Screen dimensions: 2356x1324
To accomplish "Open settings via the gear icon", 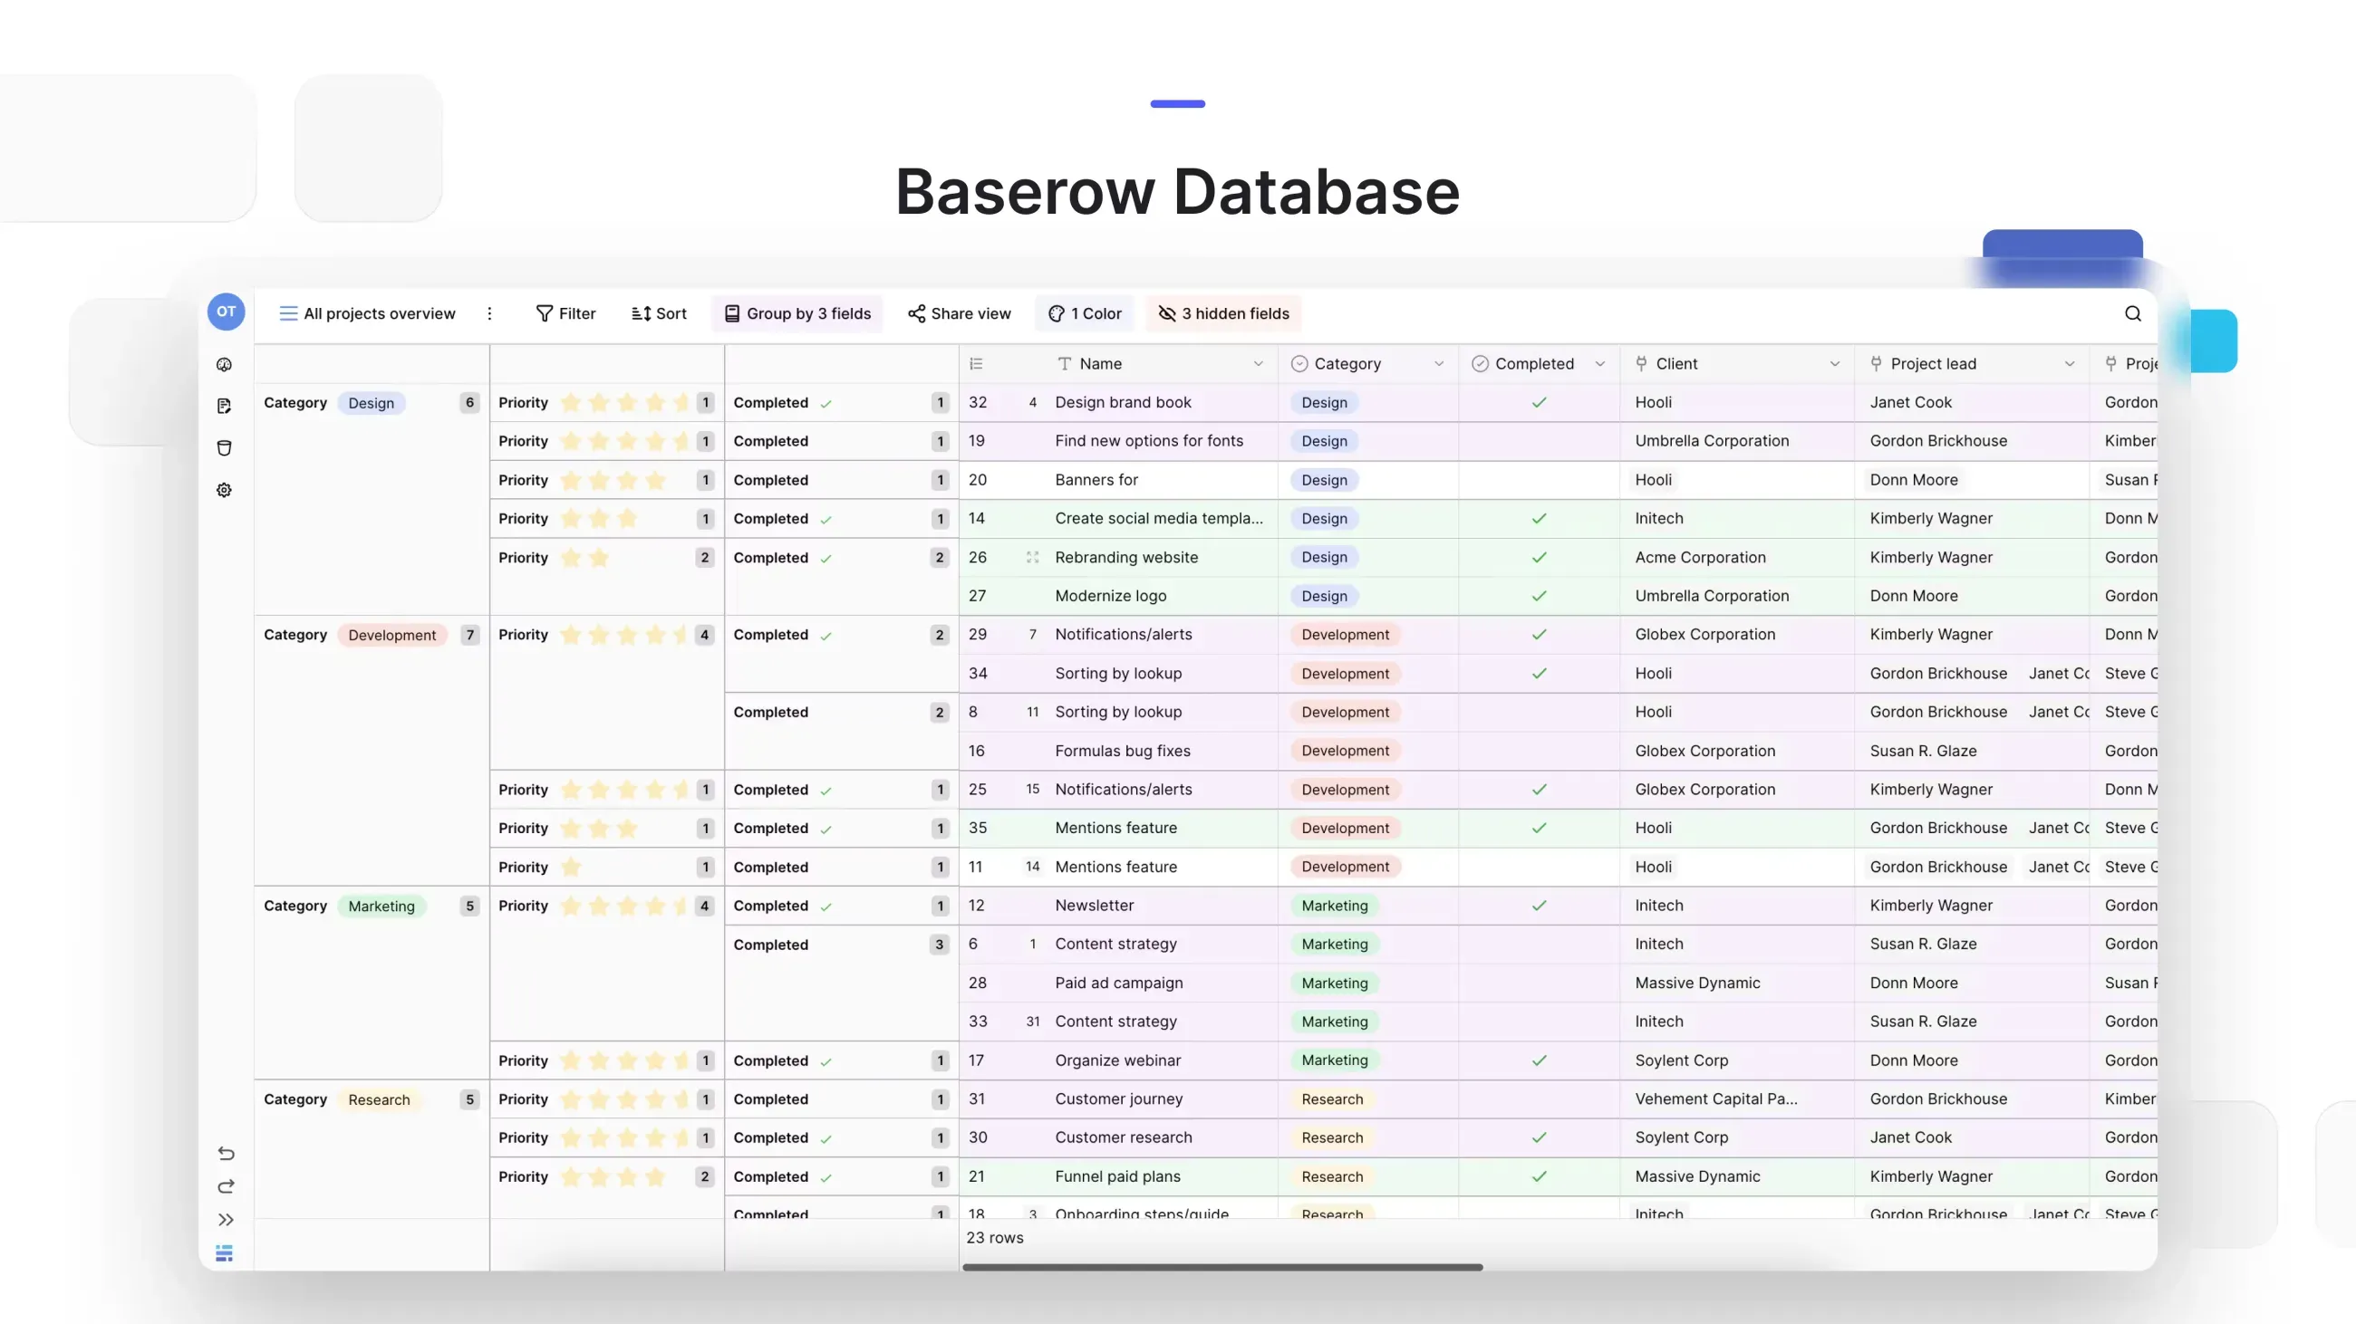I will click(223, 490).
